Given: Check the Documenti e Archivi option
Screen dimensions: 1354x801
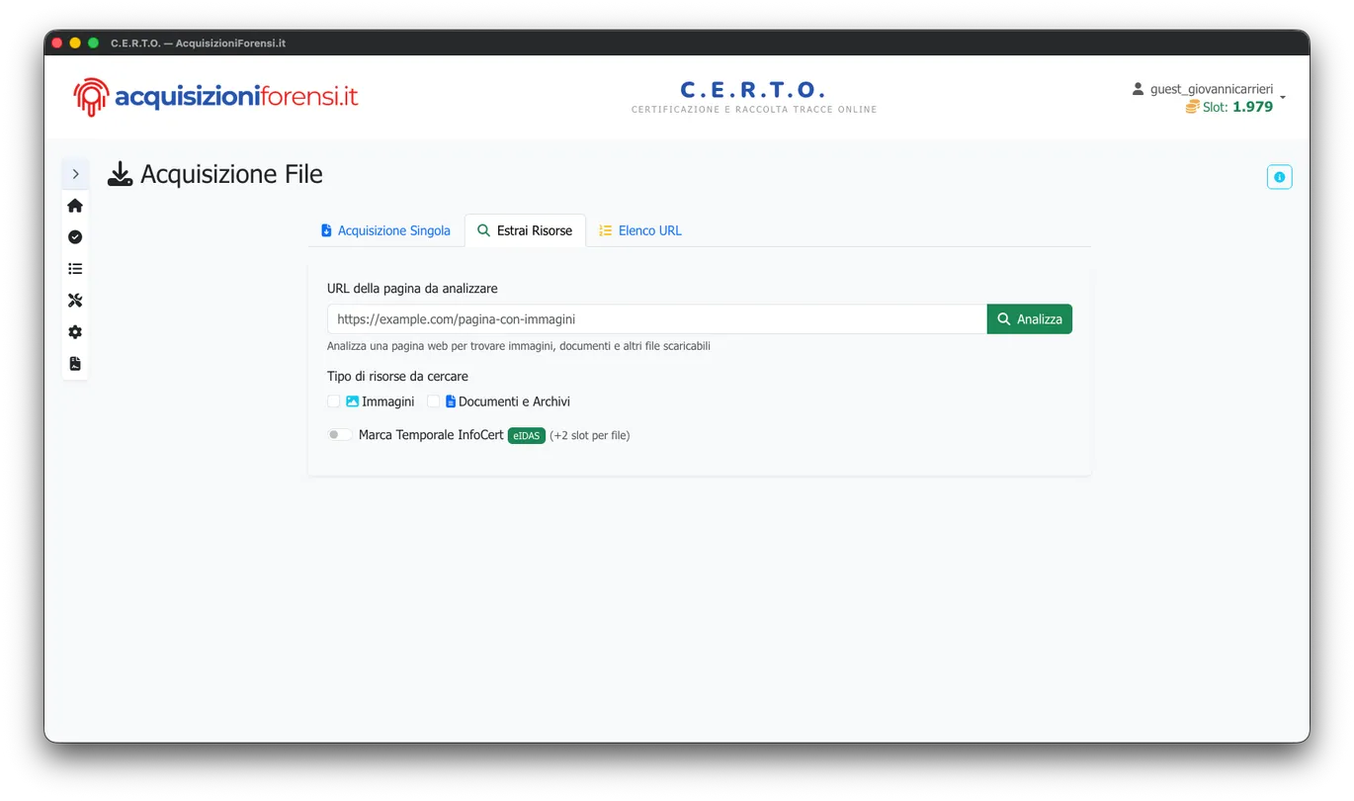Looking at the screenshot, I should click(433, 400).
